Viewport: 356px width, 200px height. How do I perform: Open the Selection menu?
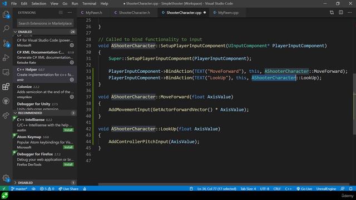coord(38,4)
